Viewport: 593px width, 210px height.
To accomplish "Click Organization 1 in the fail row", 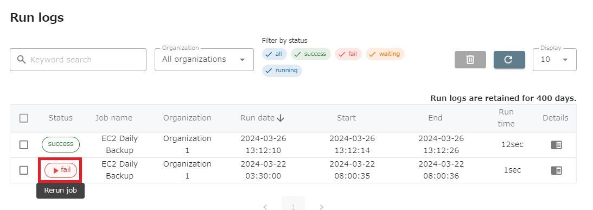I will click(x=187, y=170).
